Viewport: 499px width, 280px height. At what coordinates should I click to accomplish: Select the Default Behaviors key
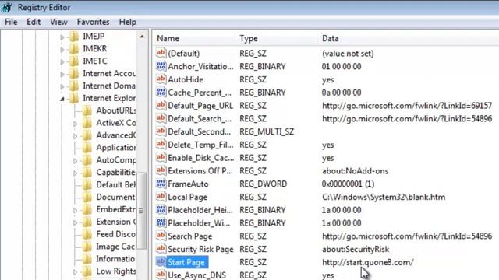tap(116, 185)
